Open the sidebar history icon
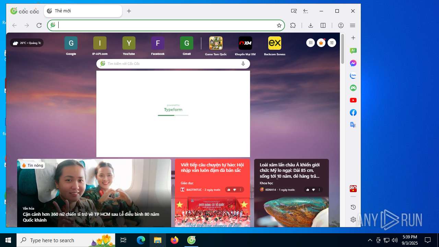 pyautogui.click(x=353, y=207)
